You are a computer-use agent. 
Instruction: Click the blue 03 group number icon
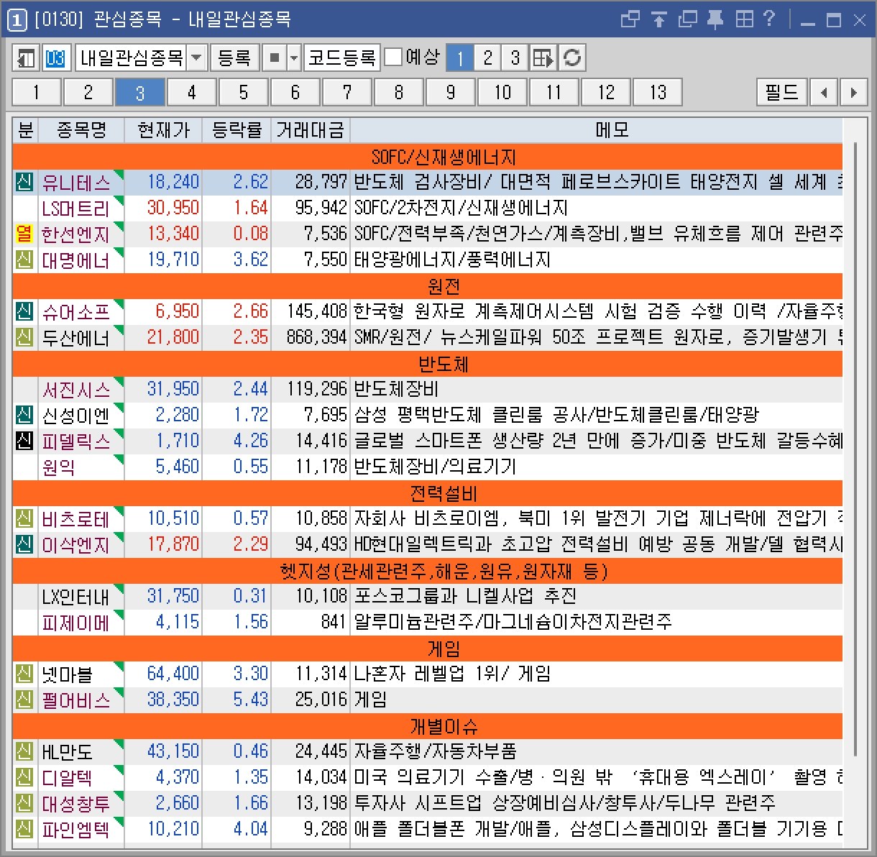pyautogui.click(x=55, y=58)
